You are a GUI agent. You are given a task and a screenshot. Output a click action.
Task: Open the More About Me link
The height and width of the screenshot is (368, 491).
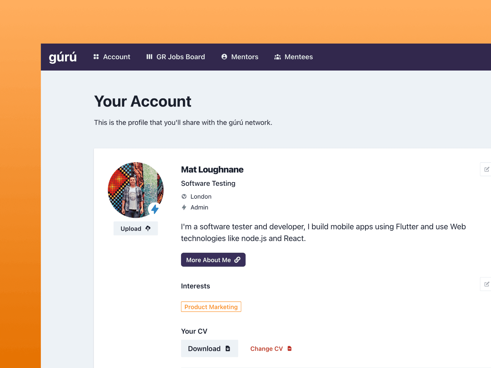click(213, 260)
